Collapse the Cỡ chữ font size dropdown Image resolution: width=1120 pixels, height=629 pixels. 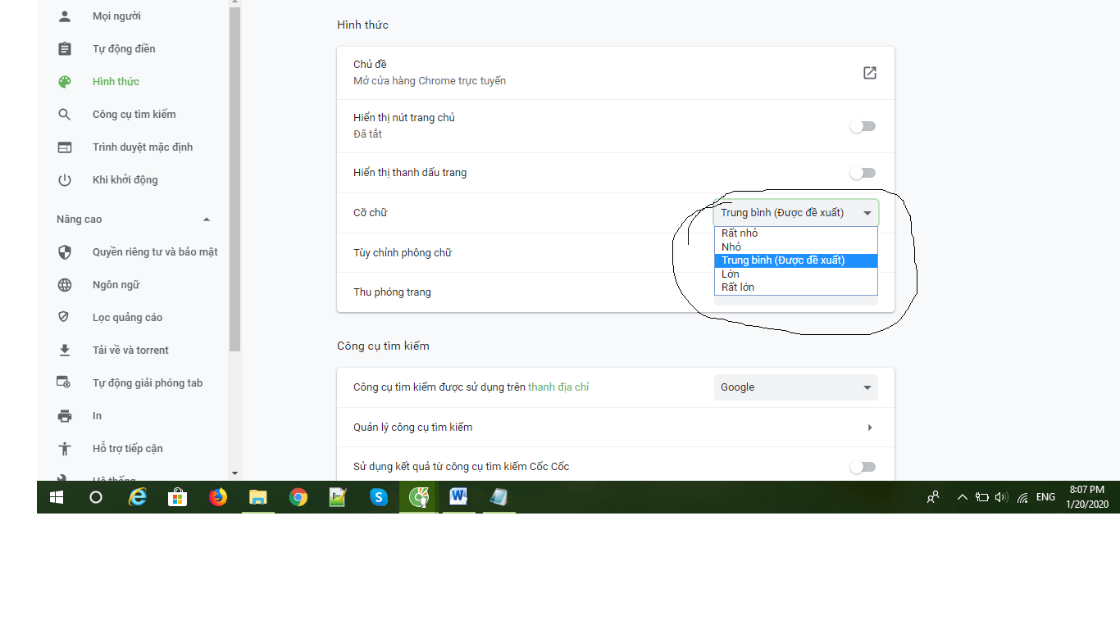point(795,213)
